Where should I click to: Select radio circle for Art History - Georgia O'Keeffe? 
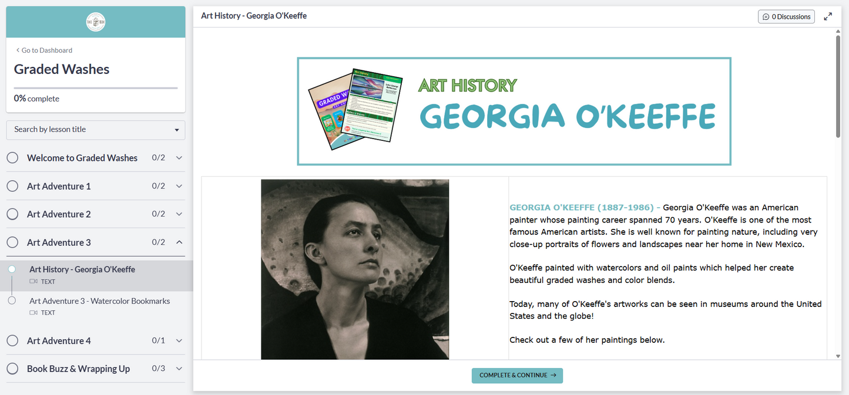[11, 269]
